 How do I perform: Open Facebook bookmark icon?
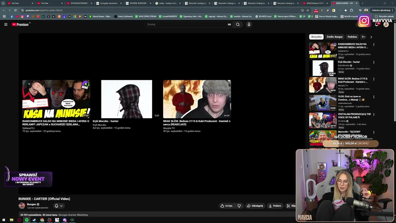[12, 16]
